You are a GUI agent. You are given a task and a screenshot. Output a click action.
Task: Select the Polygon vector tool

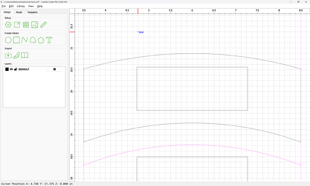point(41,40)
